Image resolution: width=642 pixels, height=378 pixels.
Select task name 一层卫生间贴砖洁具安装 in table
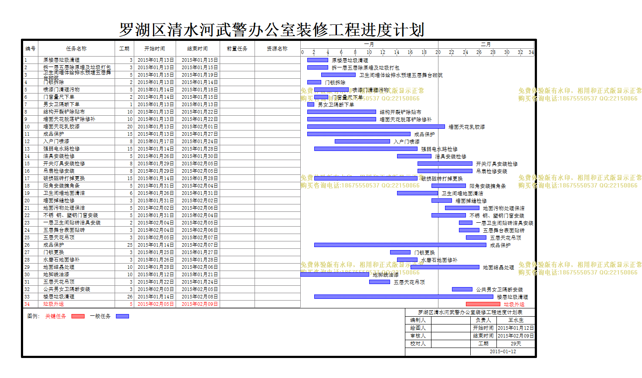point(71,223)
